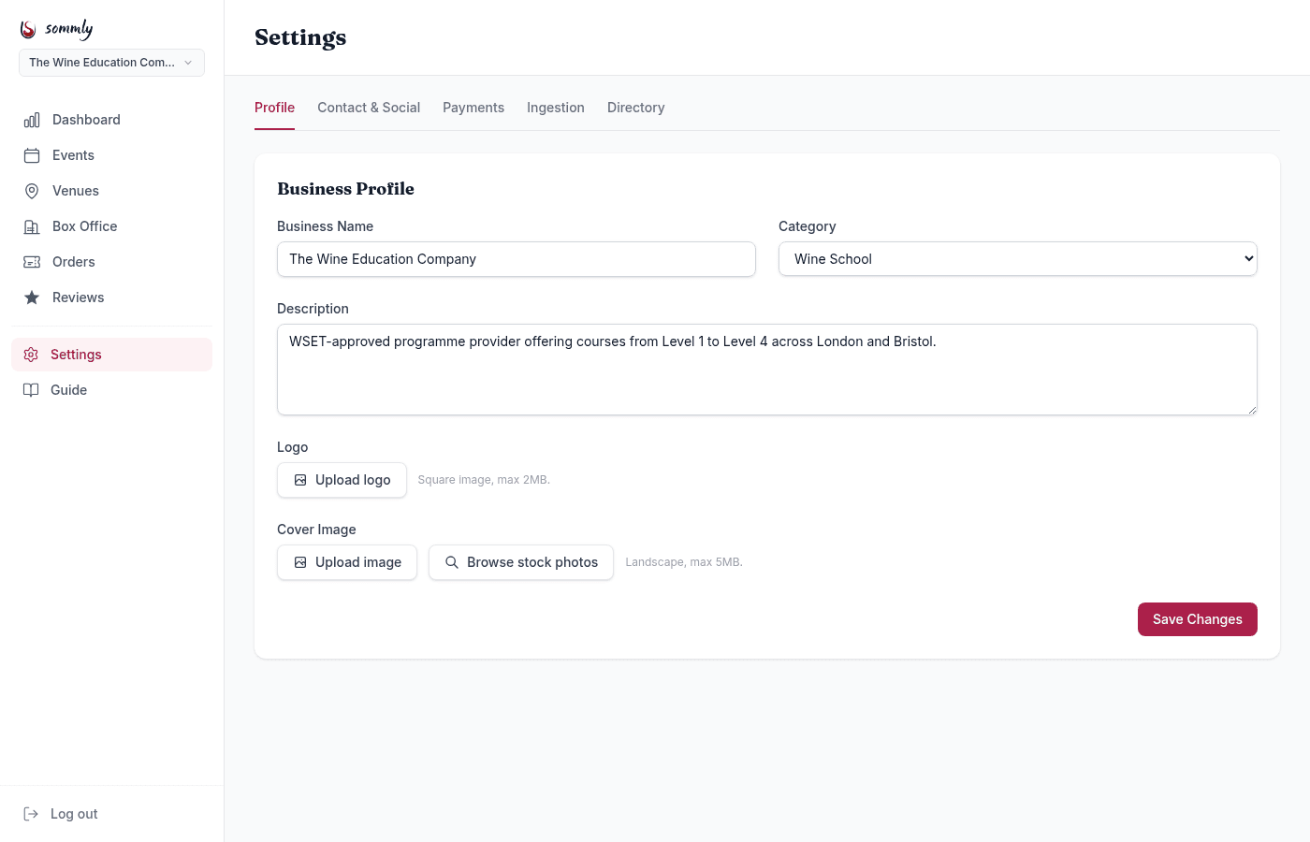This screenshot has height=842, width=1310.
Task: Select the Settings sidebar item
Action: pos(111,355)
